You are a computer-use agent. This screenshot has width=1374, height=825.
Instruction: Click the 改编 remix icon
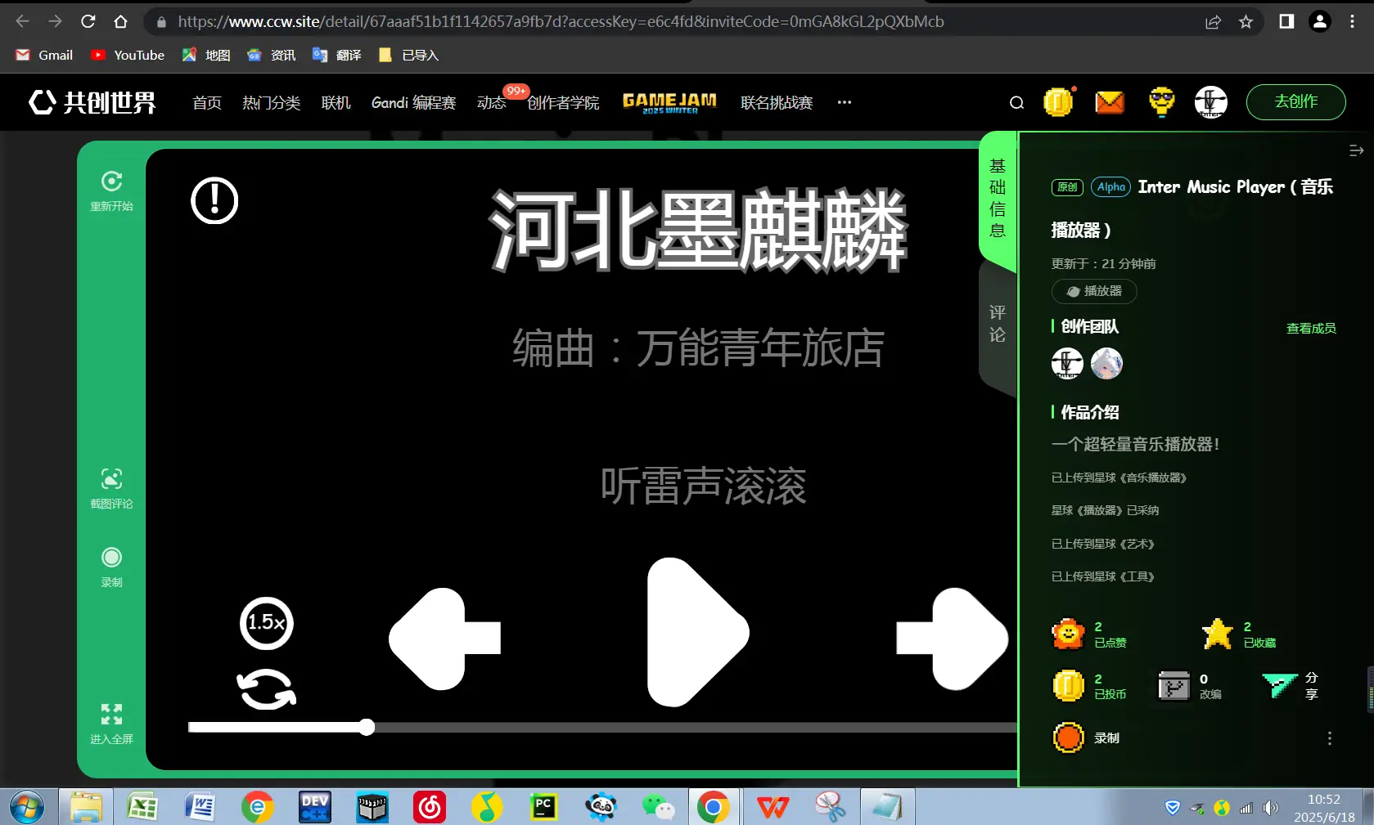click(1174, 685)
